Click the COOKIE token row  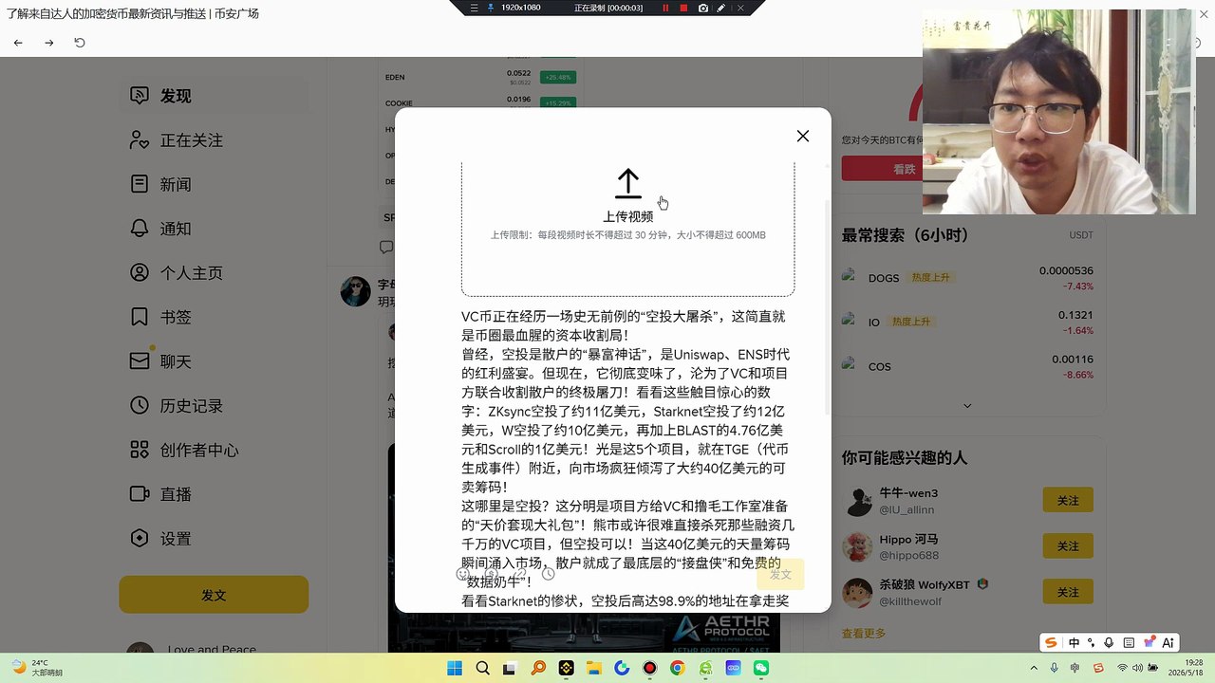(x=479, y=102)
